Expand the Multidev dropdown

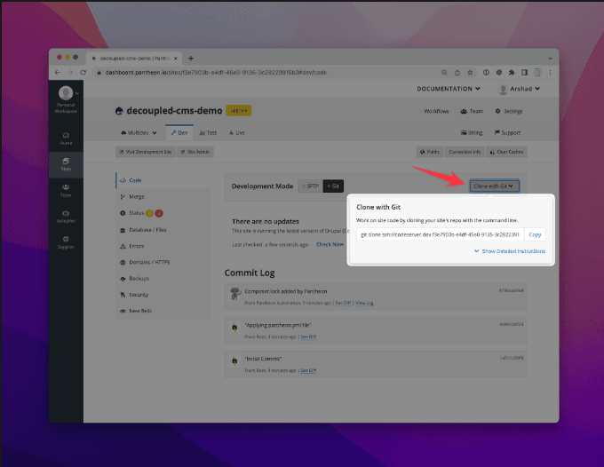tap(139, 133)
